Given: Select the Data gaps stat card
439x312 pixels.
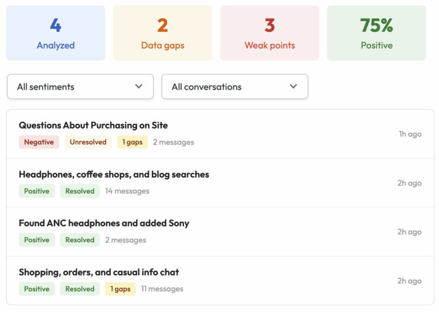Looking at the screenshot, I should pyautogui.click(x=162, y=33).
